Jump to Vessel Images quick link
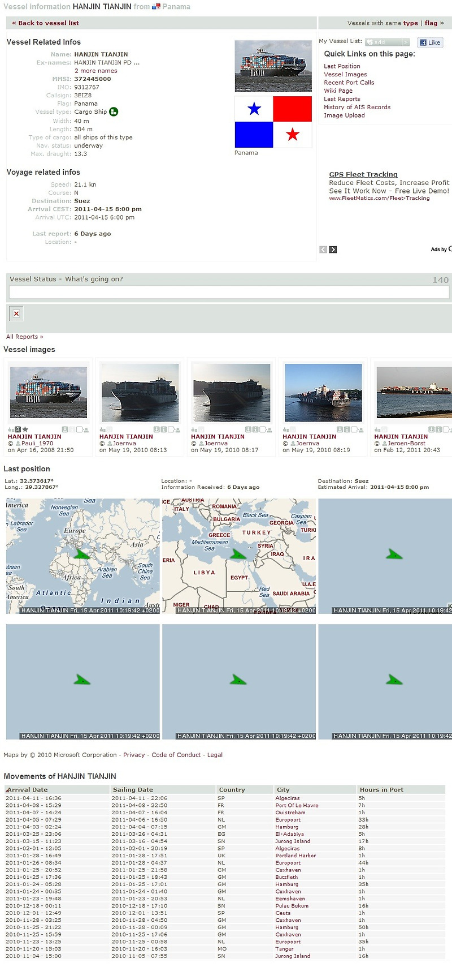The width and height of the screenshot is (452, 967). point(345,74)
